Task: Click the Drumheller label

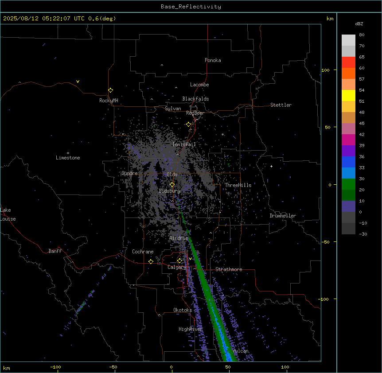Action: (283, 216)
